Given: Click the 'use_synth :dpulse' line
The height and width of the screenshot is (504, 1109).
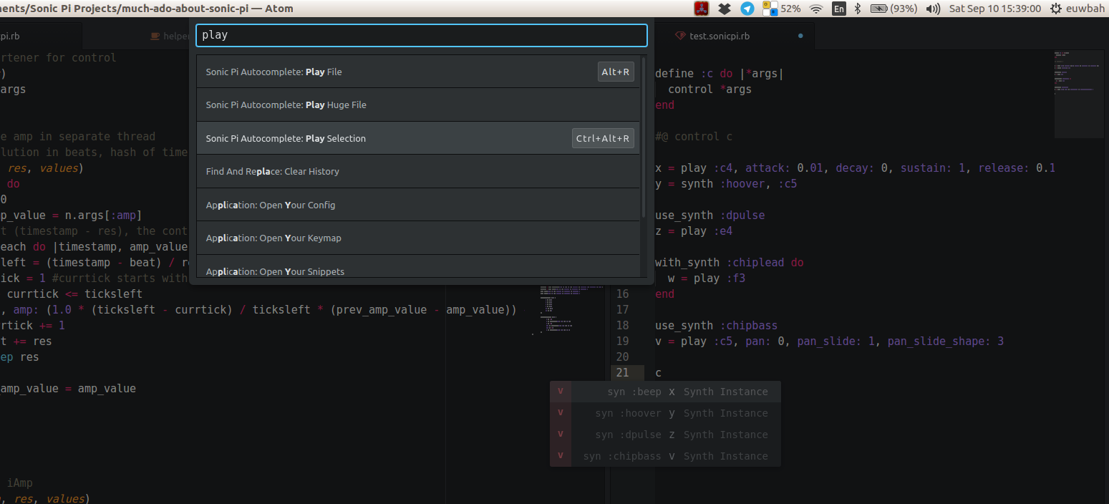Looking at the screenshot, I should (710, 215).
